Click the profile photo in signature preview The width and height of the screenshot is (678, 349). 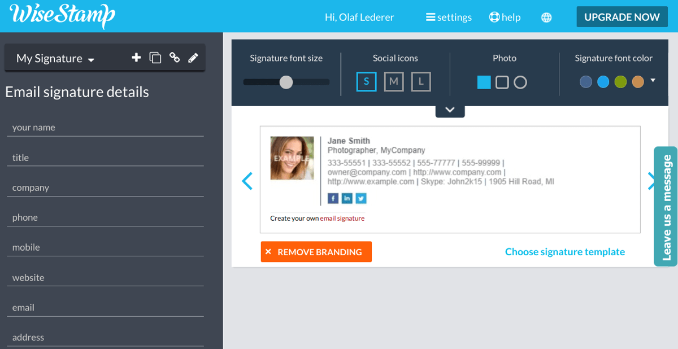tap(292, 158)
